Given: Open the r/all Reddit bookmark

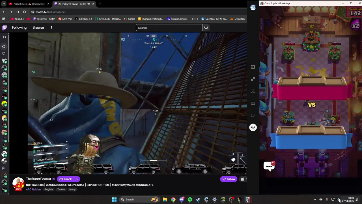Looking at the screenshot, I should click(65, 19).
